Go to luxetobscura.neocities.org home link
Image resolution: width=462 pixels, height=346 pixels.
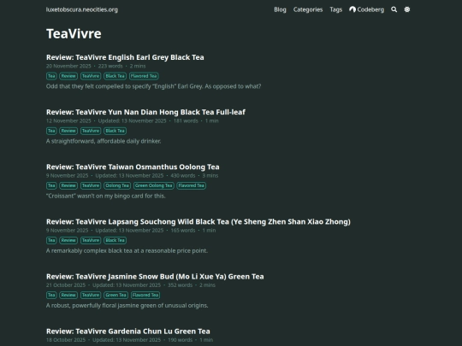[x=82, y=9]
